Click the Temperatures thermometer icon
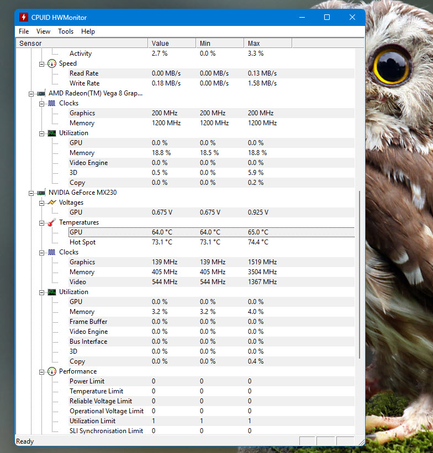433x453 pixels. tap(52, 222)
